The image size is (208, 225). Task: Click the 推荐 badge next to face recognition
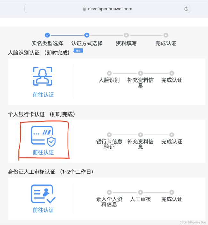click(78, 51)
